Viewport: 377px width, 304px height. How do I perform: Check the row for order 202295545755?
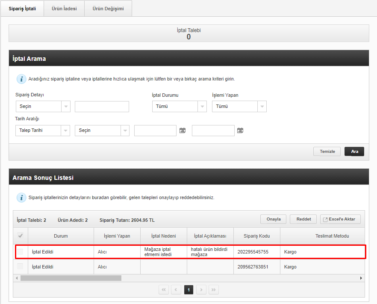[20, 252]
